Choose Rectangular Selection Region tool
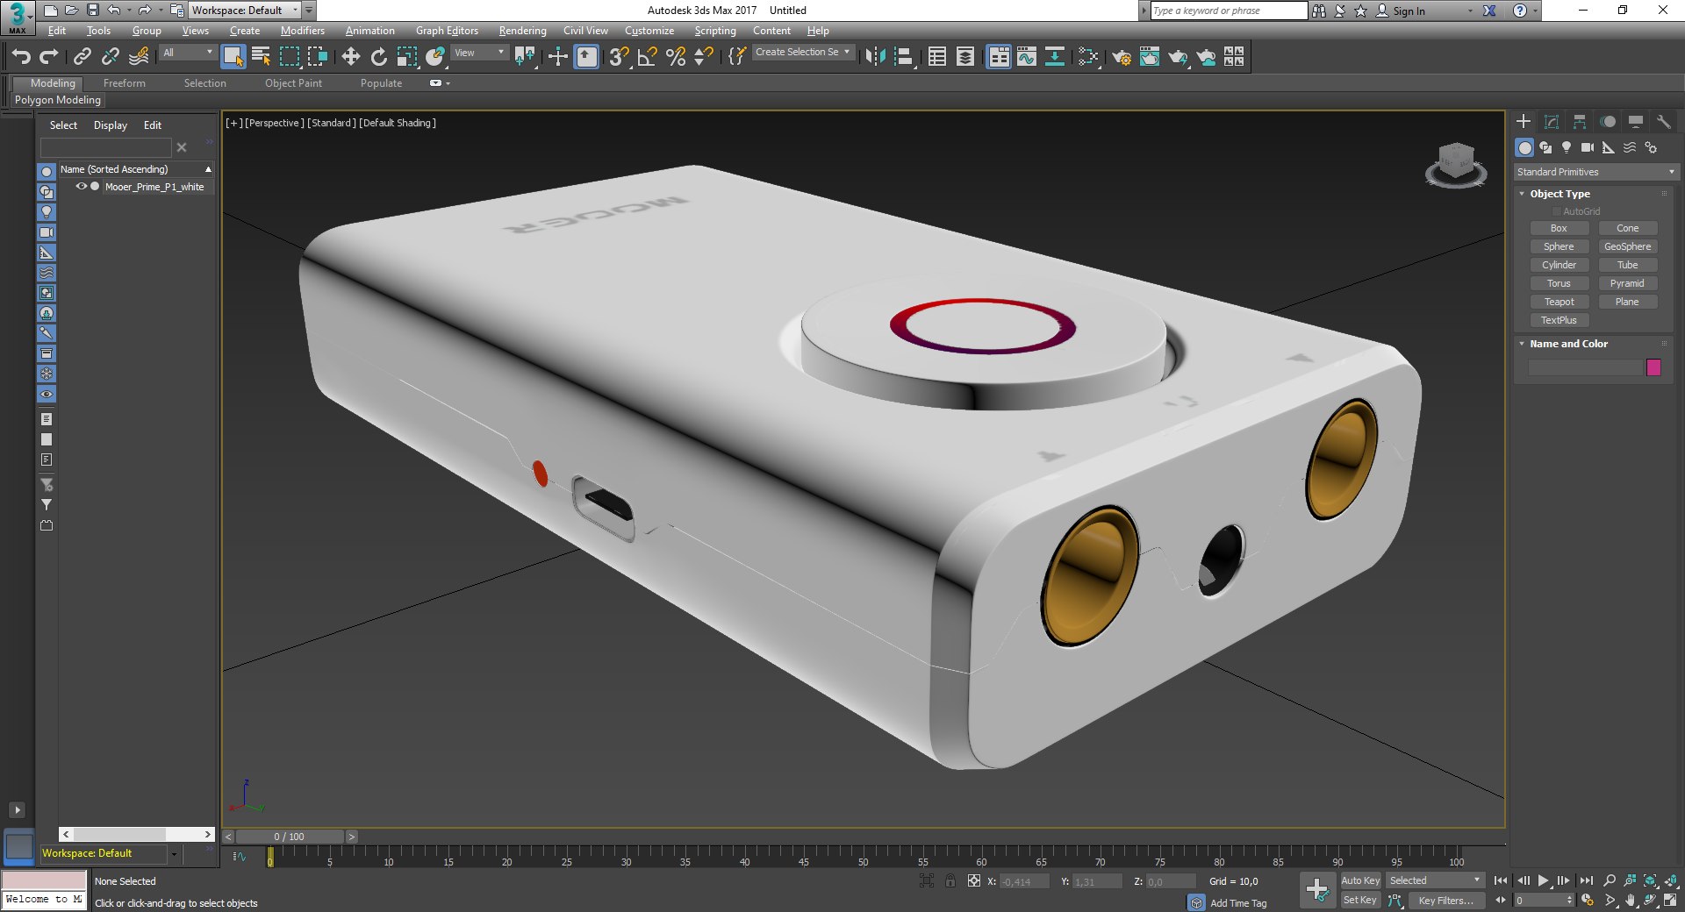Viewport: 1685px width, 912px height. 290,57
